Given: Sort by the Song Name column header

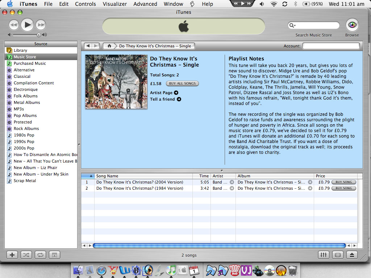Looking at the screenshot, I should 143,176.
